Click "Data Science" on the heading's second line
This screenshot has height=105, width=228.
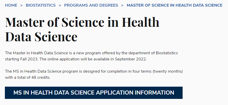(41, 36)
